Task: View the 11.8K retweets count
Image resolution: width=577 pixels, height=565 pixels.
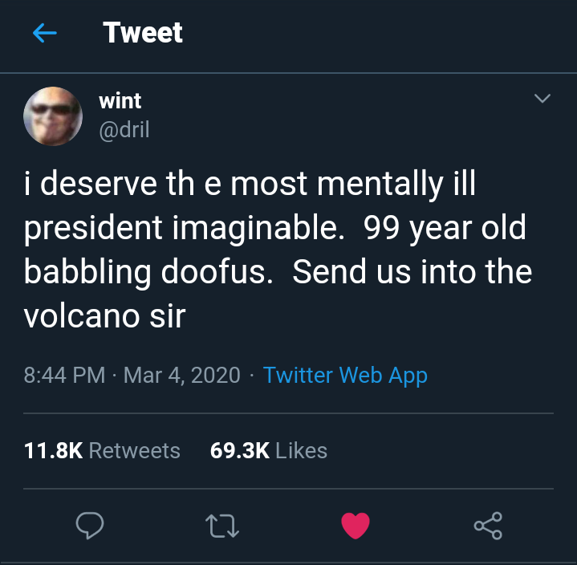Action: click(x=53, y=450)
